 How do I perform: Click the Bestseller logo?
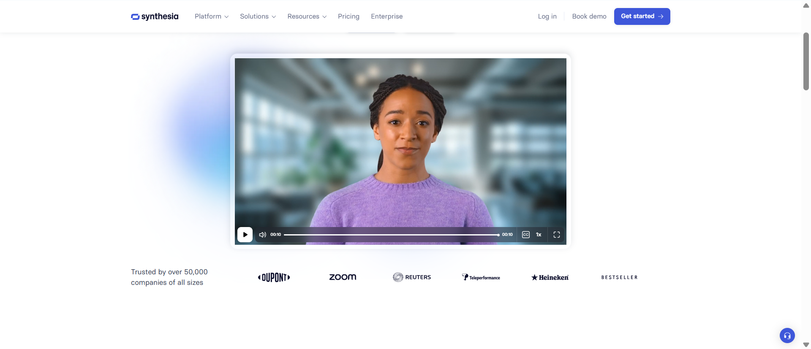(619, 277)
